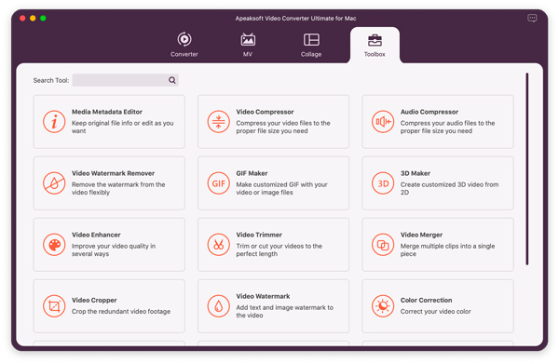Screen dimensions: 559x364
Task: Open the feedback chat icon in title bar
Action: coord(532,19)
